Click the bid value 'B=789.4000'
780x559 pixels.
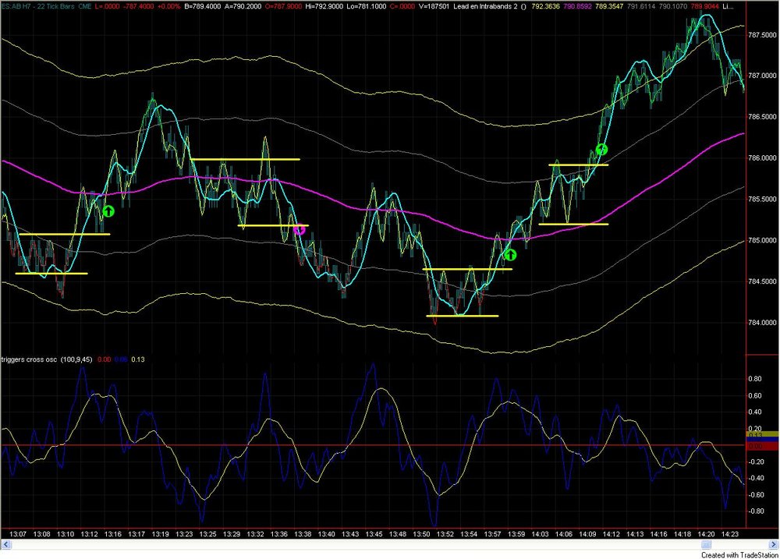(x=203, y=6)
